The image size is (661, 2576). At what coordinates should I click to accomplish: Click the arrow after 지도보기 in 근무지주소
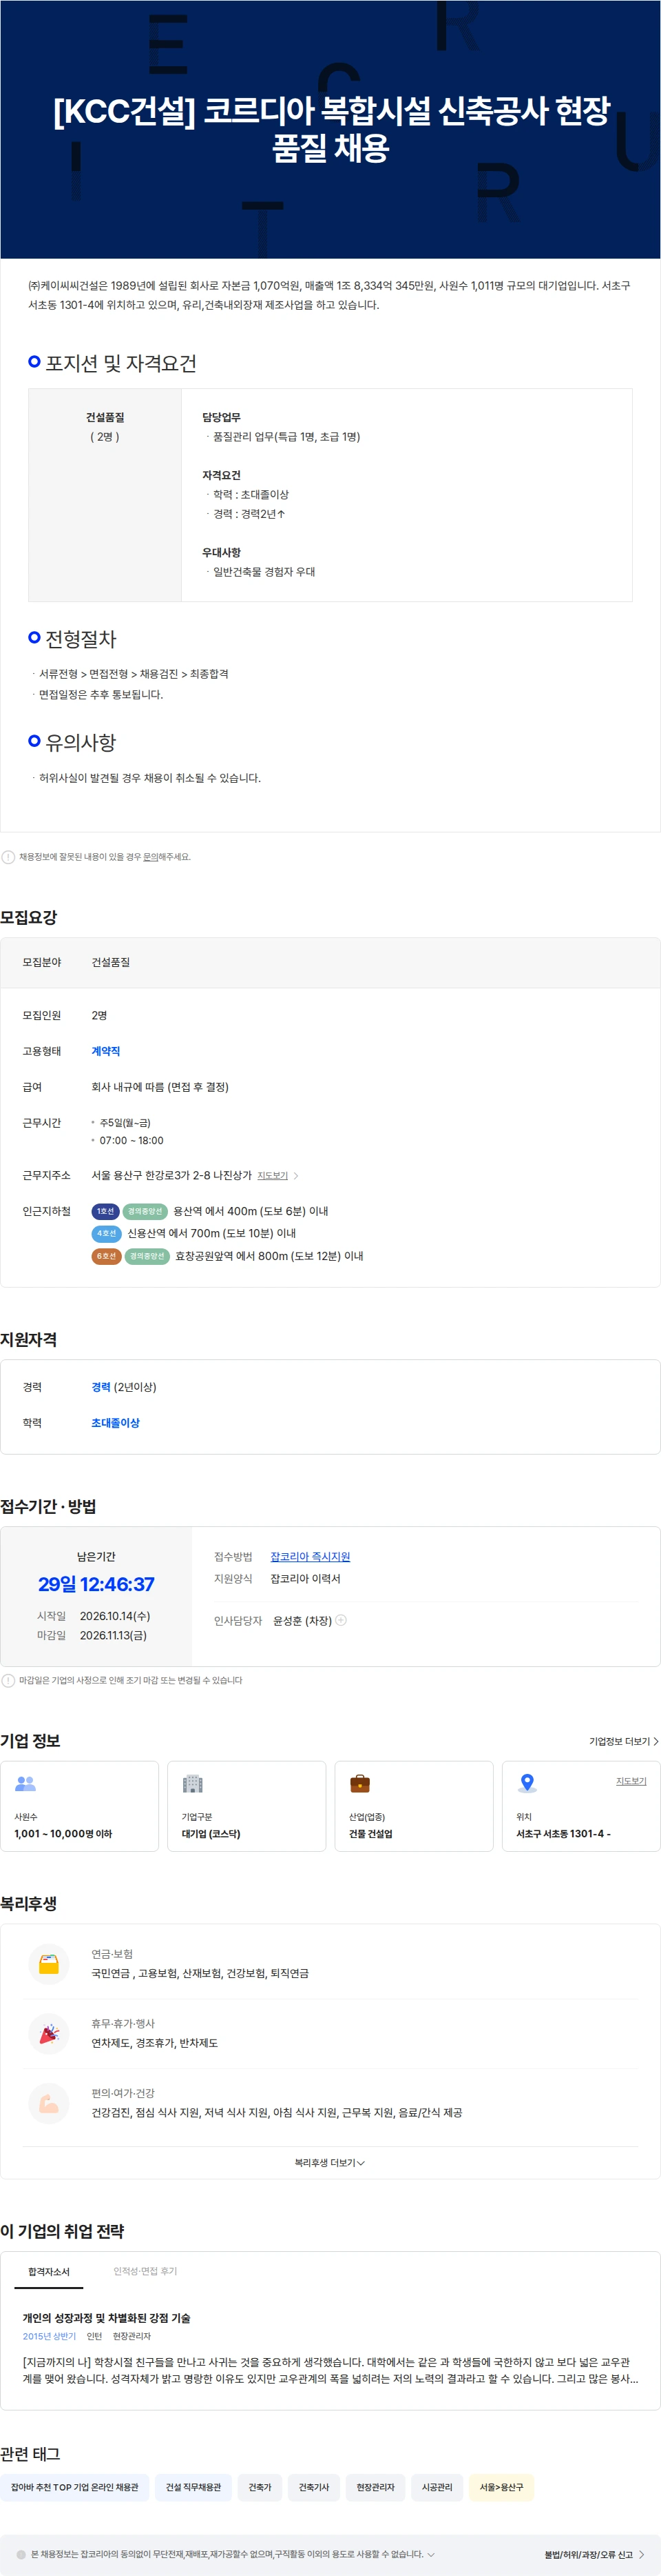coord(295,1176)
